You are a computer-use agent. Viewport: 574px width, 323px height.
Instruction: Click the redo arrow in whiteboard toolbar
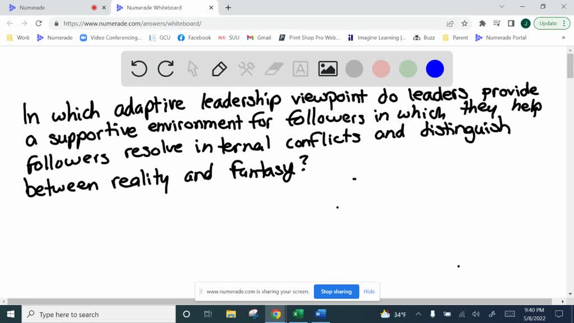coord(166,69)
